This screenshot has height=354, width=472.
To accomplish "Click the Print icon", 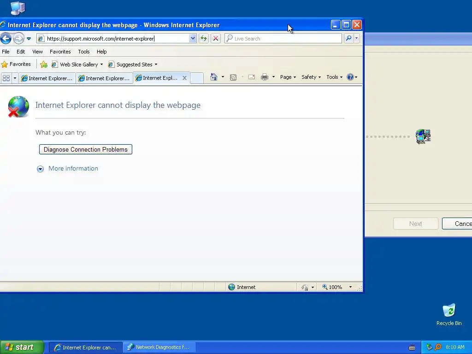I will pos(265,77).
